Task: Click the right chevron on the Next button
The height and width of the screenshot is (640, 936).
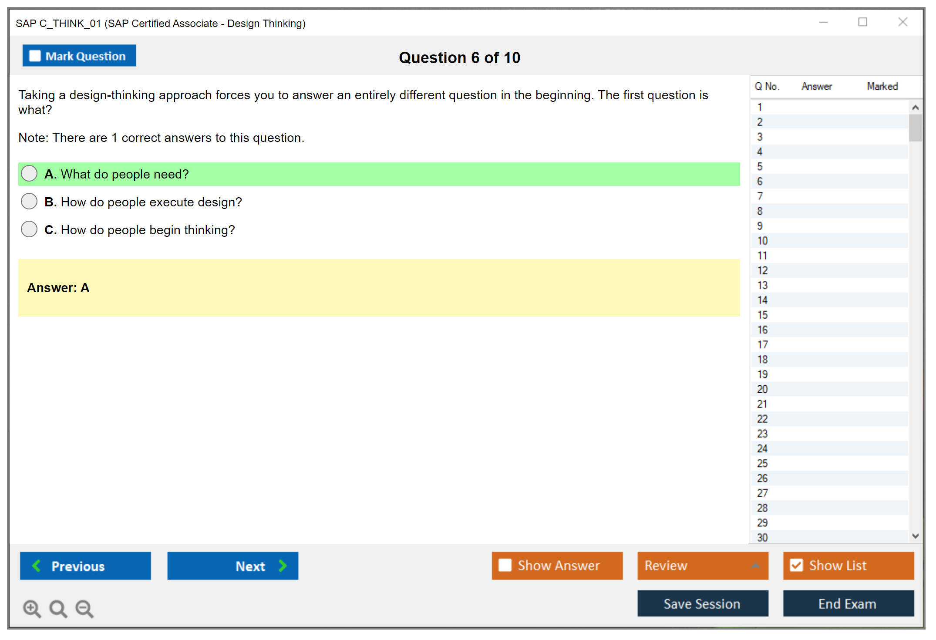Action: click(x=283, y=566)
